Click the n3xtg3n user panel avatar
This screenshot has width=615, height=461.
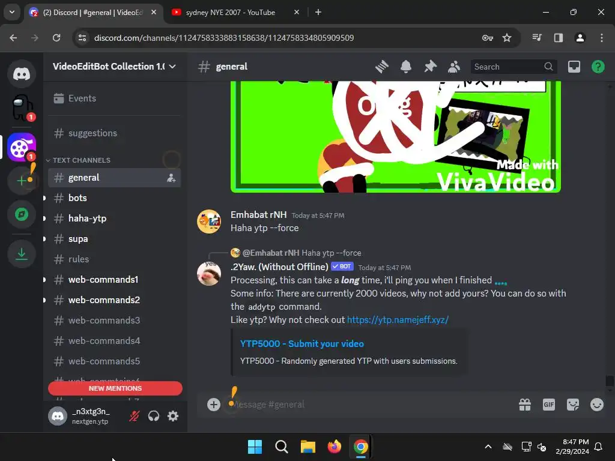click(x=58, y=416)
